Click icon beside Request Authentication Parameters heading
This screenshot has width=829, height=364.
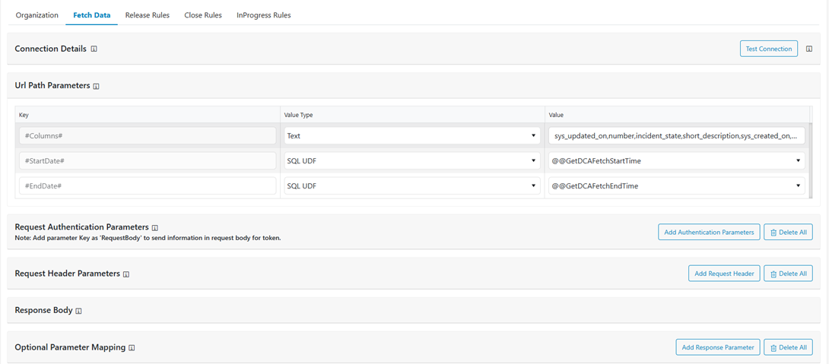[155, 228]
